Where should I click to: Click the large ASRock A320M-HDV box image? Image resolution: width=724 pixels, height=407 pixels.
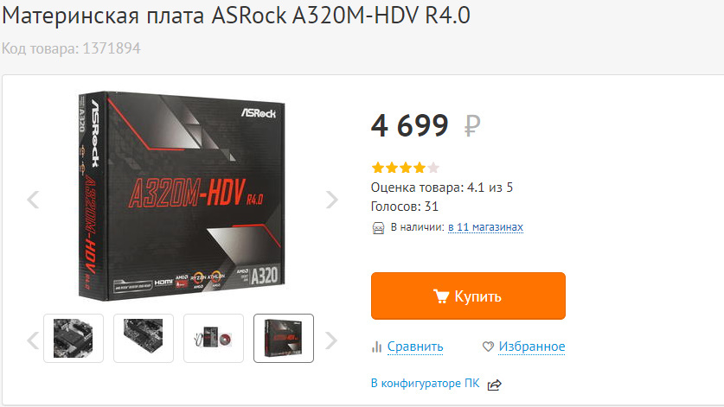pos(182,196)
